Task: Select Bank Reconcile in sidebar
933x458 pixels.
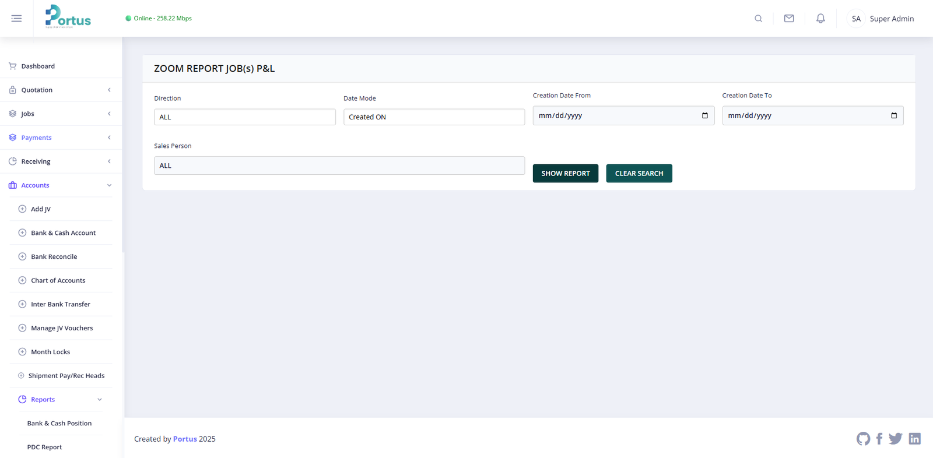Action: pos(54,256)
